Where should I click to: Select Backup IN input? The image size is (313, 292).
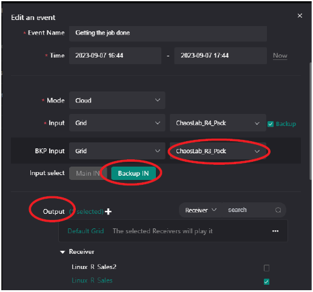[x=133, y=173]
